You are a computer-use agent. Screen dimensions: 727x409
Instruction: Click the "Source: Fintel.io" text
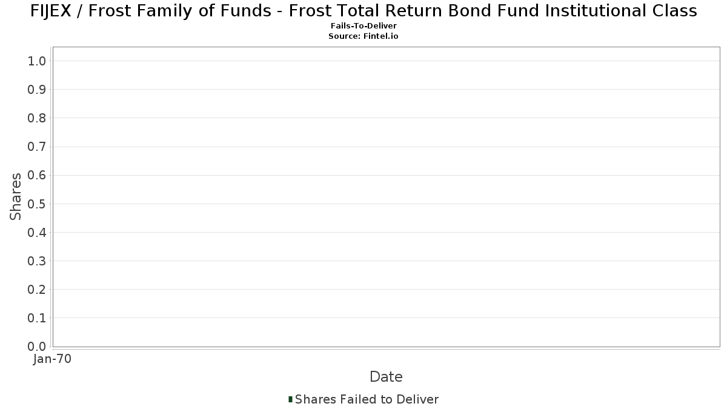pos(363,36)
